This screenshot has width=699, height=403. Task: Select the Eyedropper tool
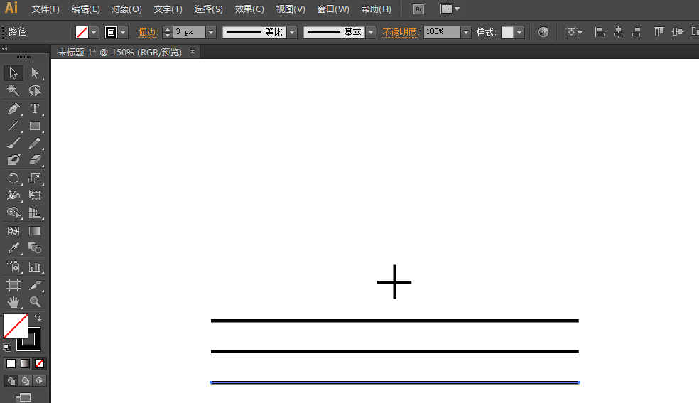[13, 248]
